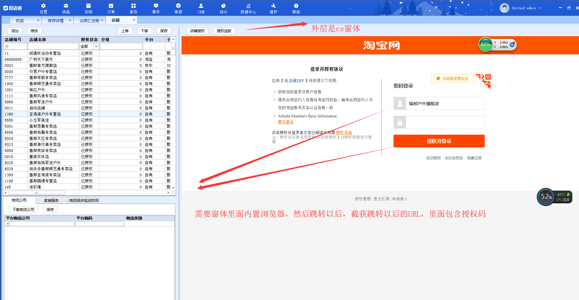Focus the Taobao password input field

[x=445, y=122]
